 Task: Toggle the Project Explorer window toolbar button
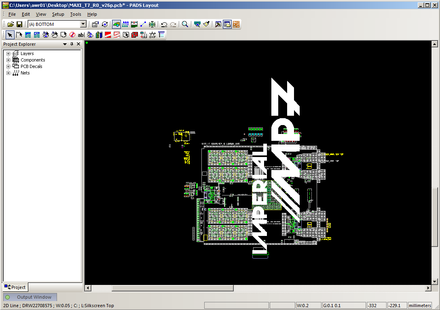coord(227,24)
